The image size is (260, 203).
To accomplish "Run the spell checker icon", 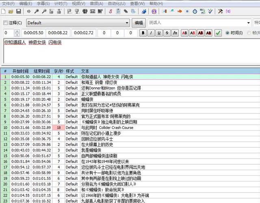I will click(x=210, y=11).
